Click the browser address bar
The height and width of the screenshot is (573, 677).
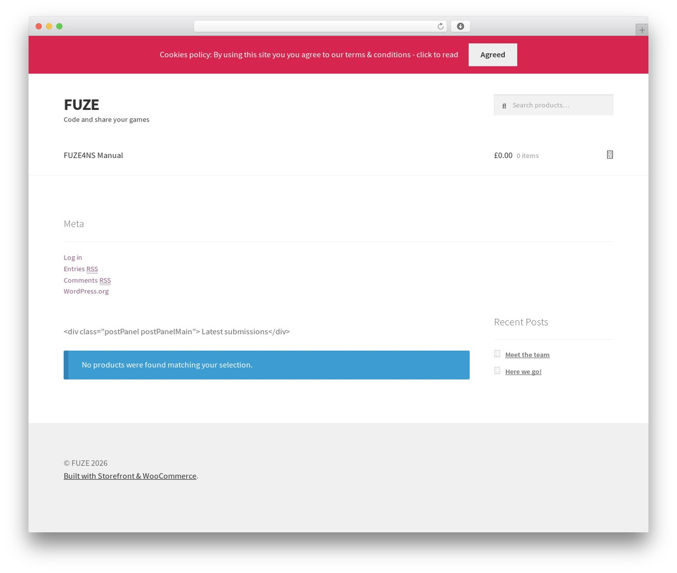[x=320, y=26]
